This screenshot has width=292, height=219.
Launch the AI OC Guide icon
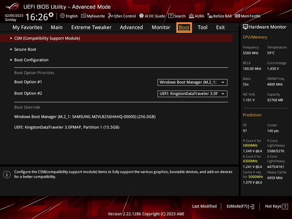click(x=141, y=16)
